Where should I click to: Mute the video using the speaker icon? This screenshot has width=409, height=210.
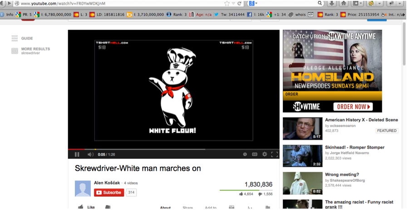click(90, 155)
